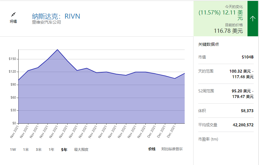
Task: Show the 最大限度 time range
Action: 81,149
